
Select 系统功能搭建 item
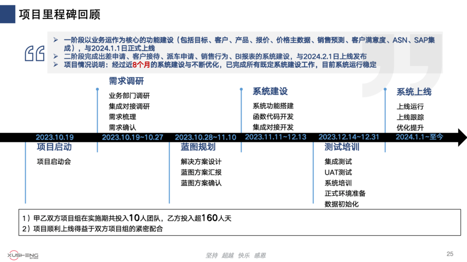point(273,106)
